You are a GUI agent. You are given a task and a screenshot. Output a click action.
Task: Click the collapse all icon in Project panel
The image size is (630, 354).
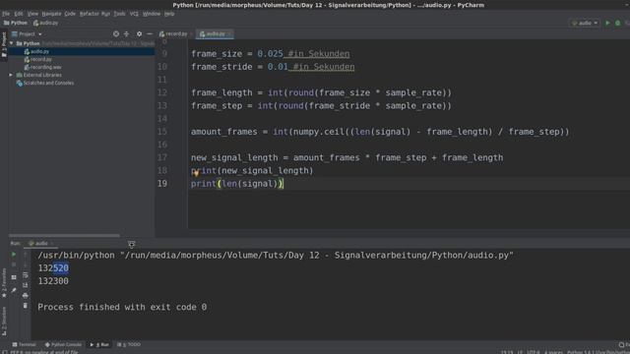[126, 34]
